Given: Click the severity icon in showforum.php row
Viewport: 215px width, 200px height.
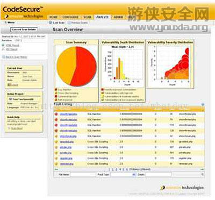Looking at the screenshot, I should click(x=56, y=136).
